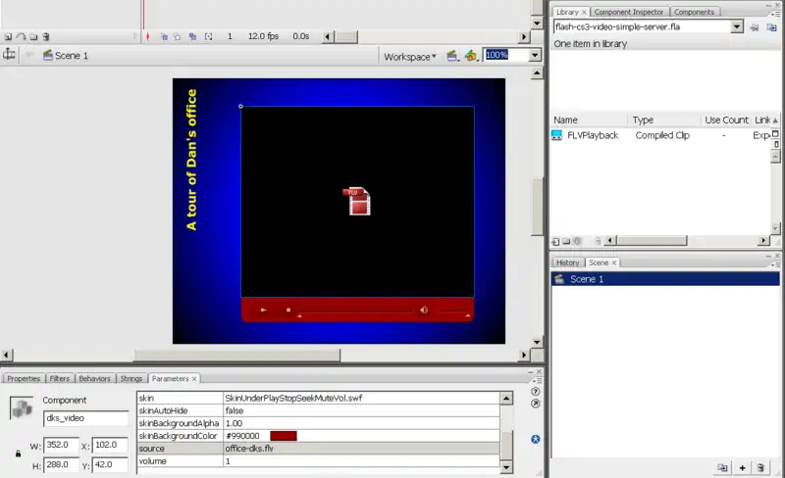
Task: Add a new scene with plus icon
Action: tap(741, 468)
